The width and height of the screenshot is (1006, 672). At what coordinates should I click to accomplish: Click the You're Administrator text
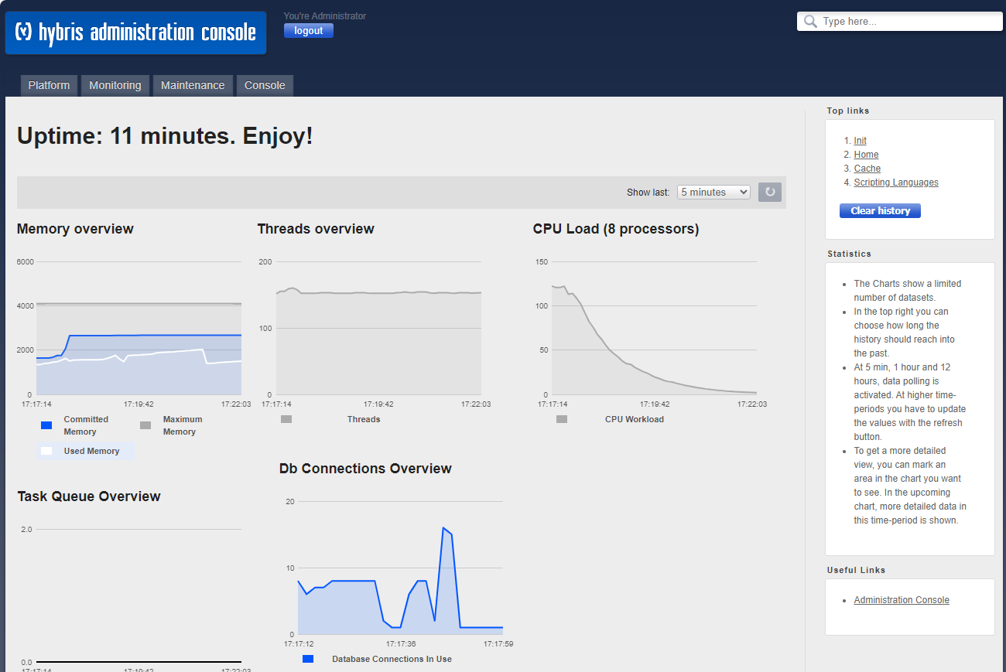(325, 16)
